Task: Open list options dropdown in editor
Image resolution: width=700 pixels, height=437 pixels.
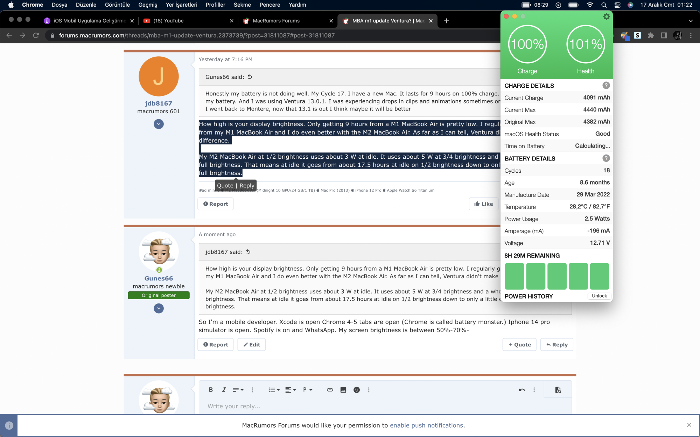Action: [x=274, y=390]
